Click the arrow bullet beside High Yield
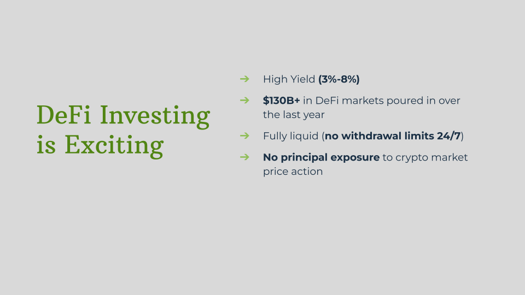The width and height of the screenshot is (525, 295). click(x=245, y=79)
